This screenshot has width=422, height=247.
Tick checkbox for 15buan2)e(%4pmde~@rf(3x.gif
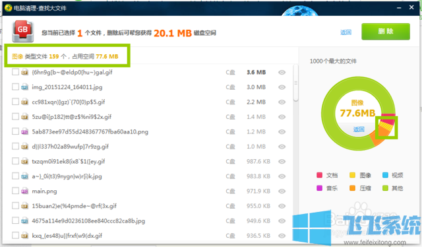coord(15,206)
